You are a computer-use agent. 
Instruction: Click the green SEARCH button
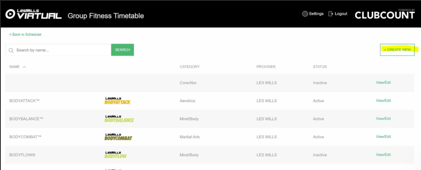click(x=123, y=50)
